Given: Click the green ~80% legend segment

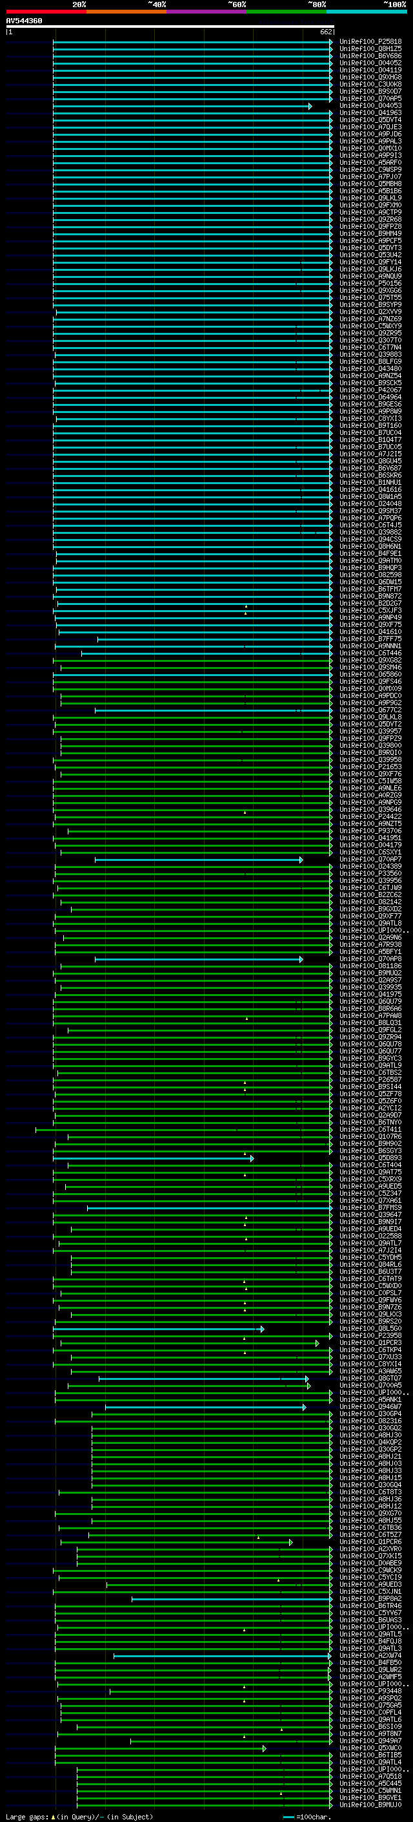Looking at the screenshot, I should coord(287,12).
